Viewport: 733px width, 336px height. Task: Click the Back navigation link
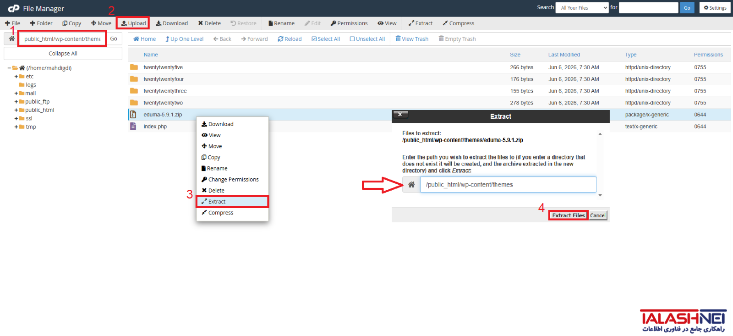[x=222, y=39]
